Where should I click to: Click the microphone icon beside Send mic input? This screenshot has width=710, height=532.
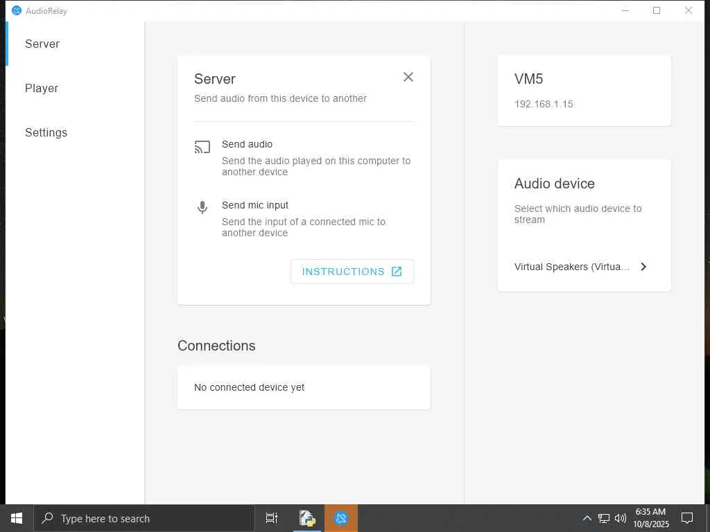pyautogui.click(x=202, y=207)
